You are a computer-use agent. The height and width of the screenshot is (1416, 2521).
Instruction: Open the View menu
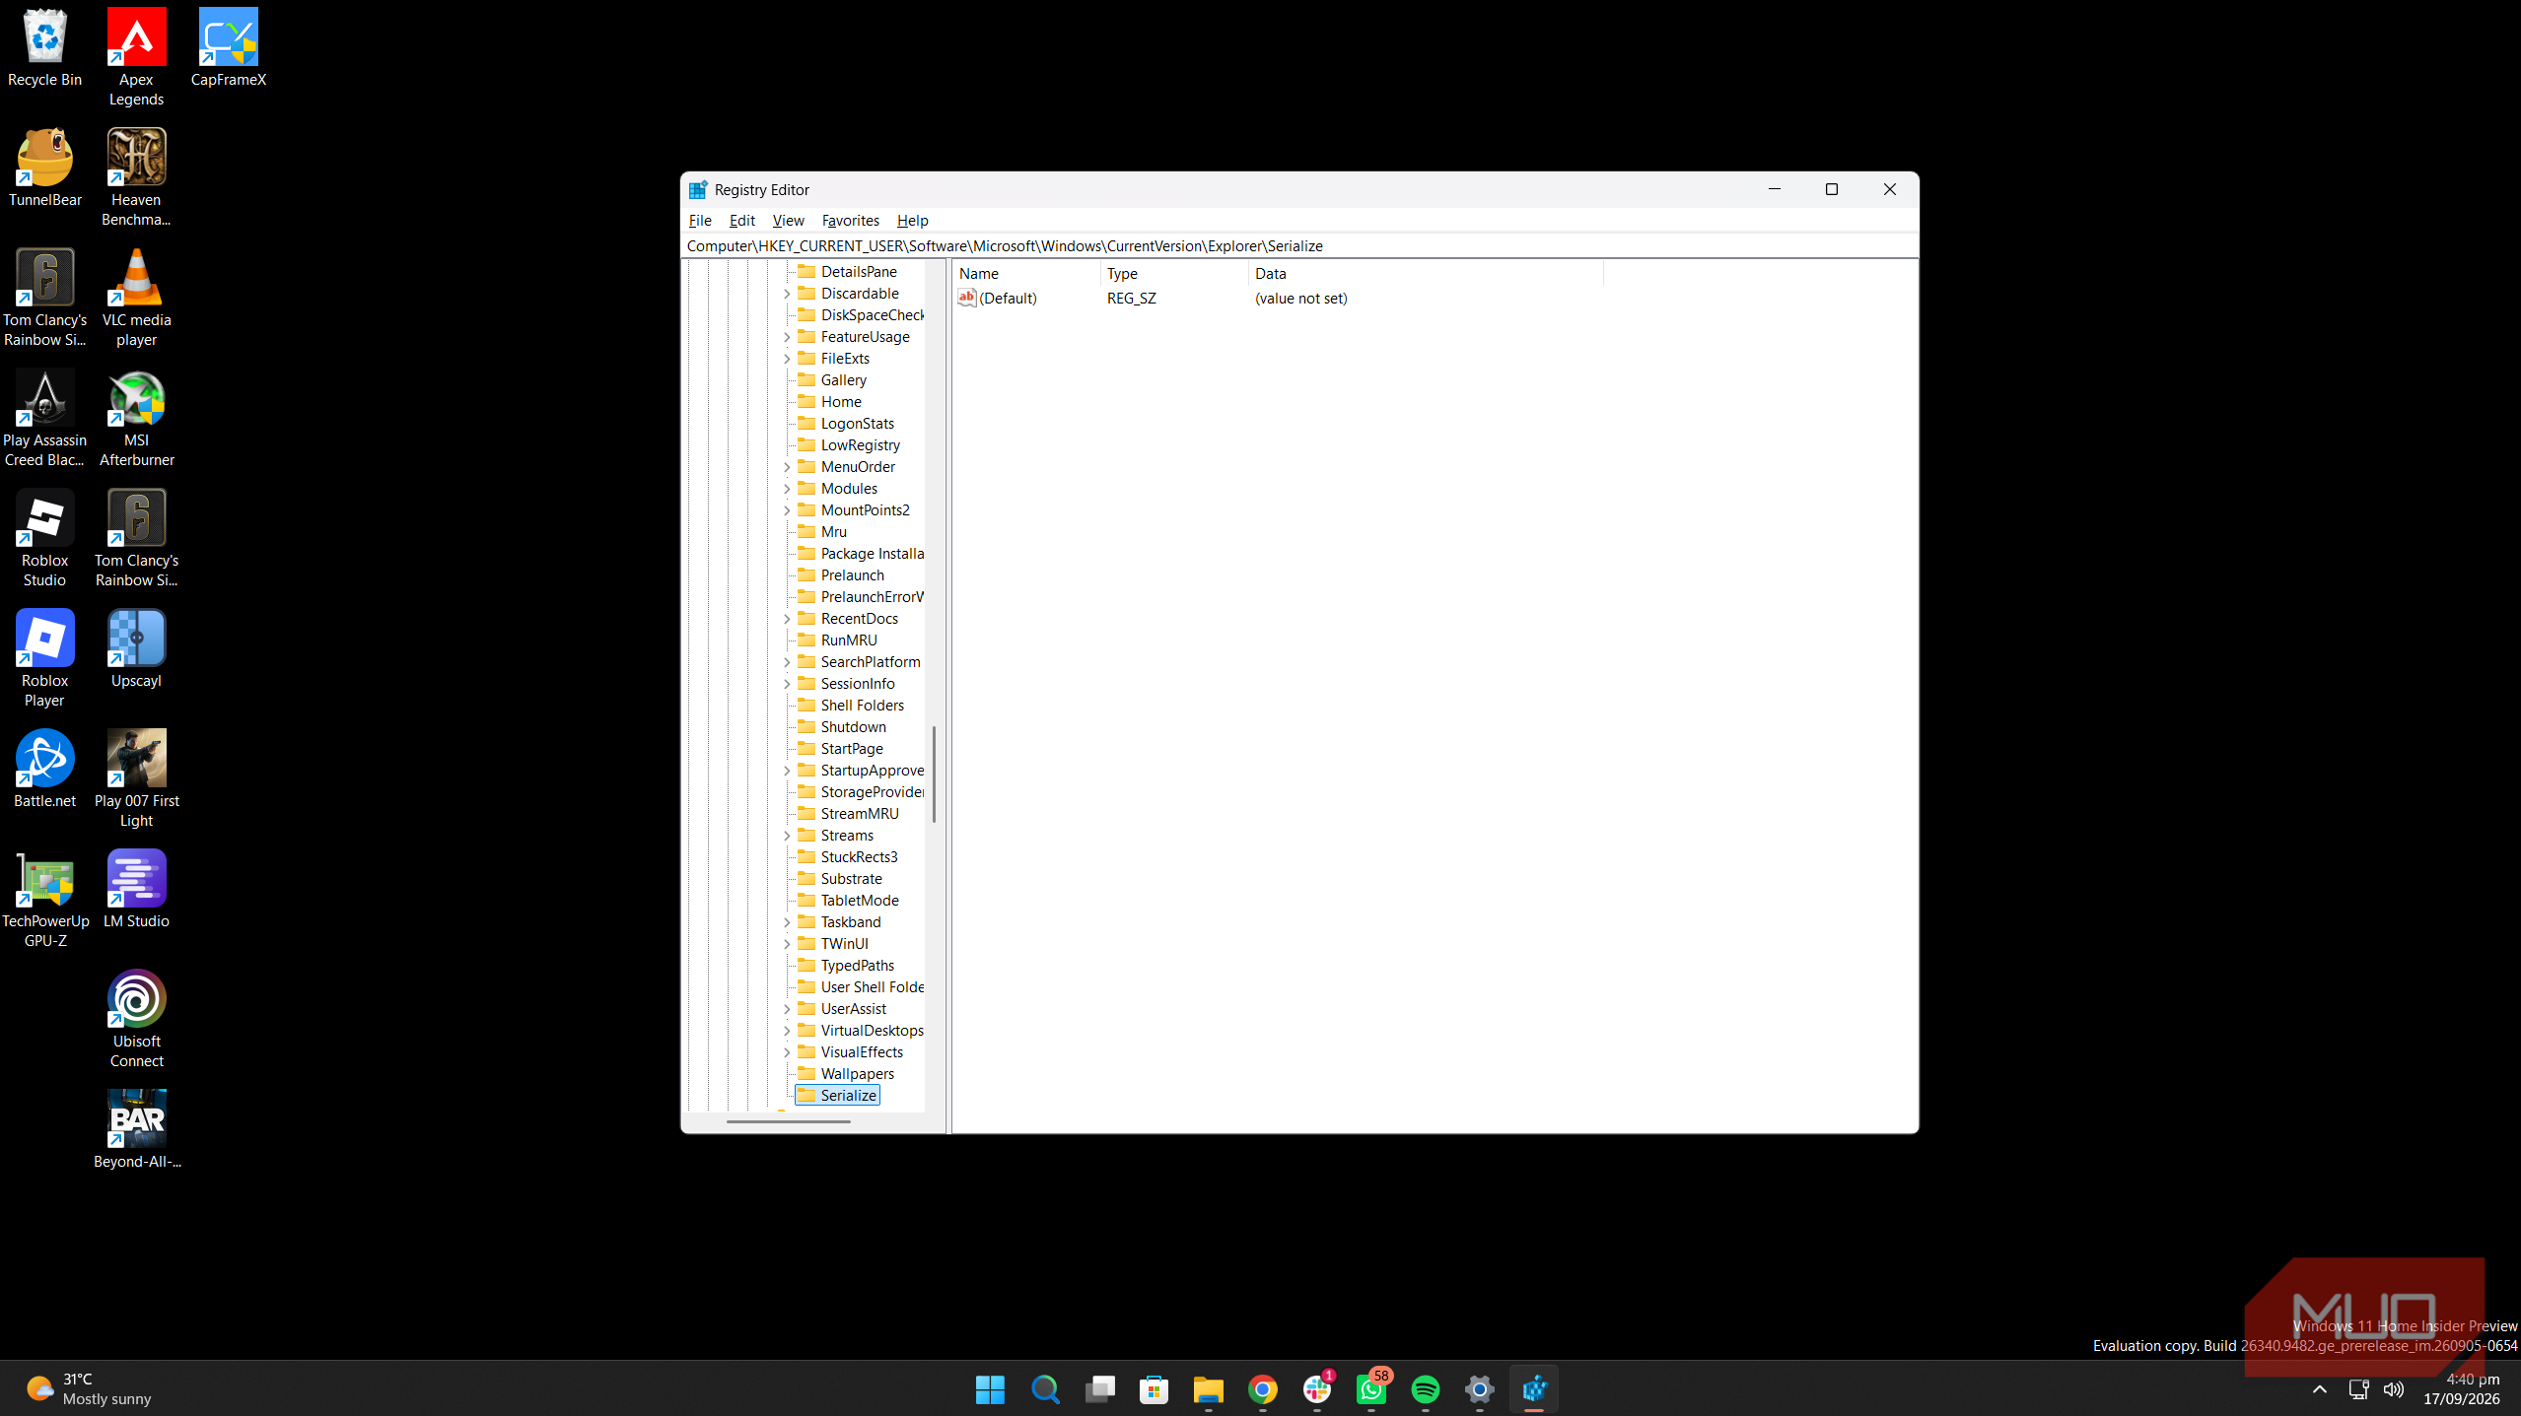click(x=788, y=221)
